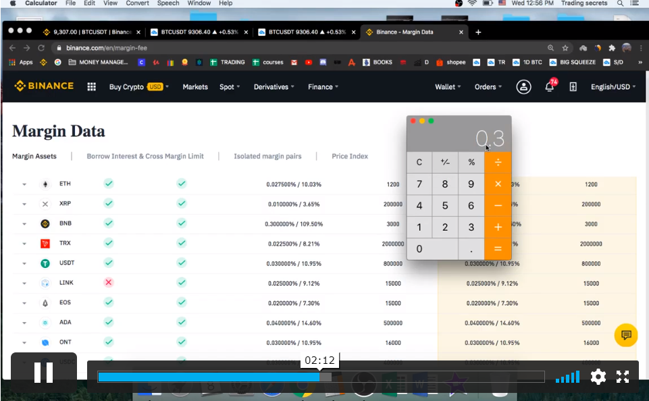Click the Apps bookmarks shortcut

click(x=21, y=62)
